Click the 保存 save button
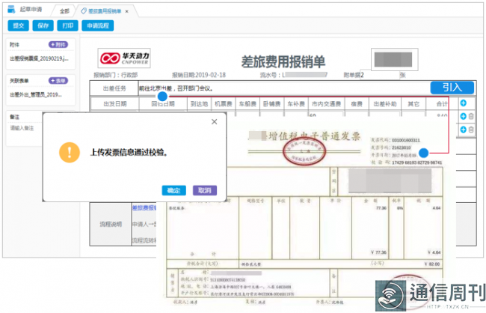 pos(43,25)
